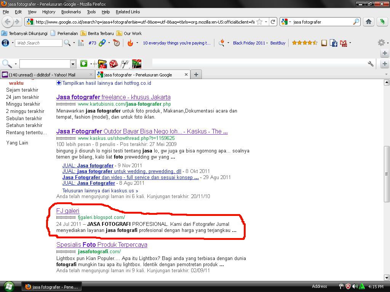Screen dimensions: 390x292
Task: Open 'Jasa fotografer freelance - khusus Jakarta' result
Action: coord(113,97)
